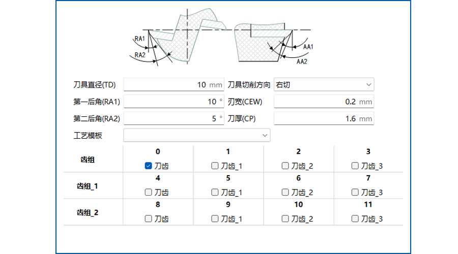
Task: Select 刀齿 checkbox under column 4
Action: [x=149, y=192]
